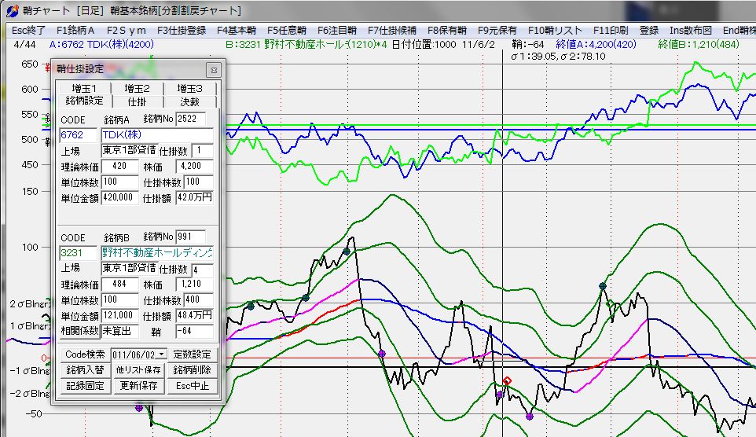
Task: Open F7仕掛候補 menu item
Action: click(x=392, y=31)
